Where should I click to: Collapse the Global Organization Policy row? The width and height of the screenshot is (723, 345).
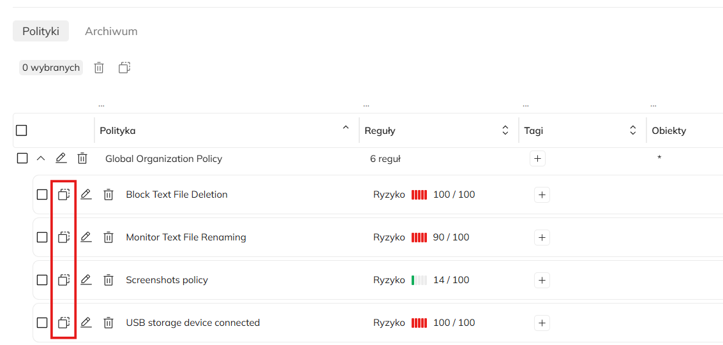point(40,158)
